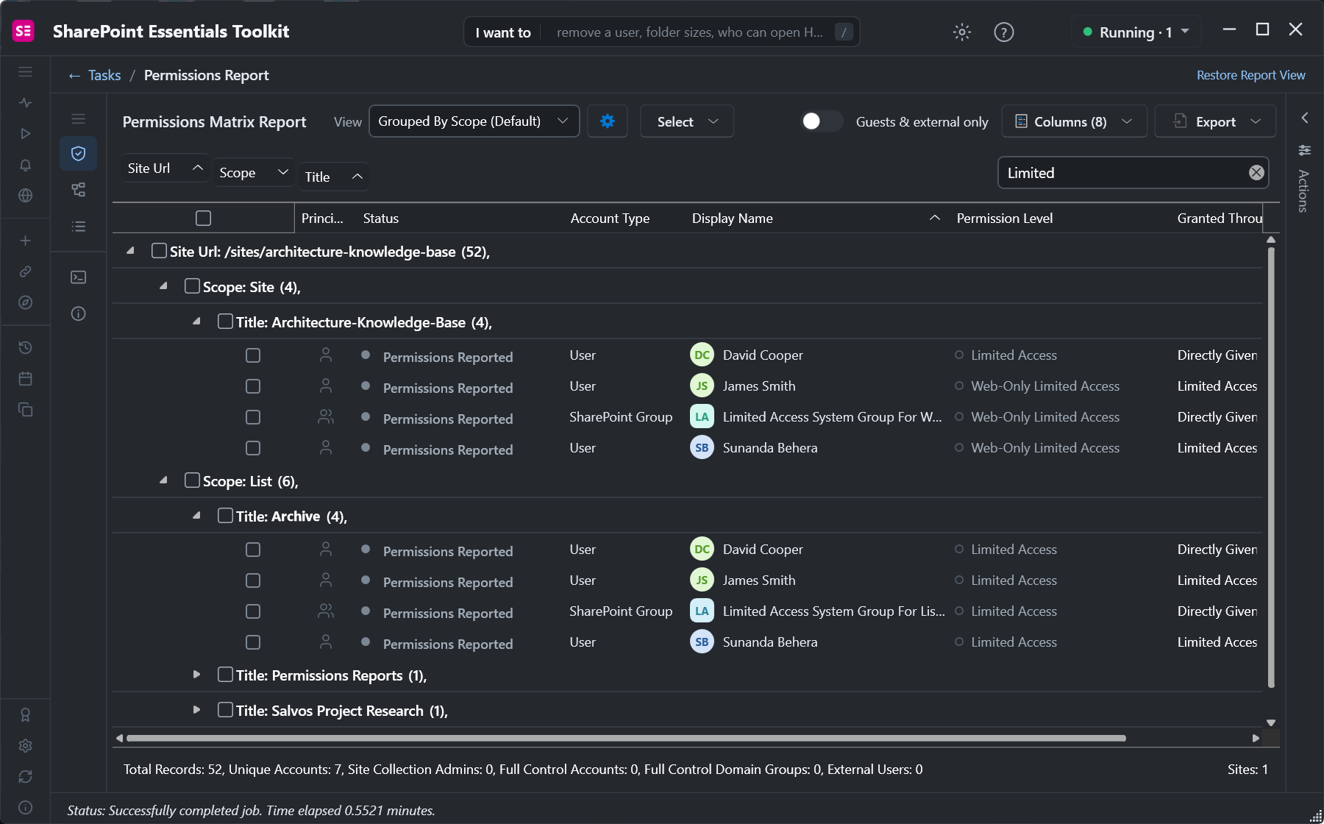Check the Title: Architecture-Knowledge-Base checkbox
The width and height of the screenshot is (1324, 824).
coord(225,322)
